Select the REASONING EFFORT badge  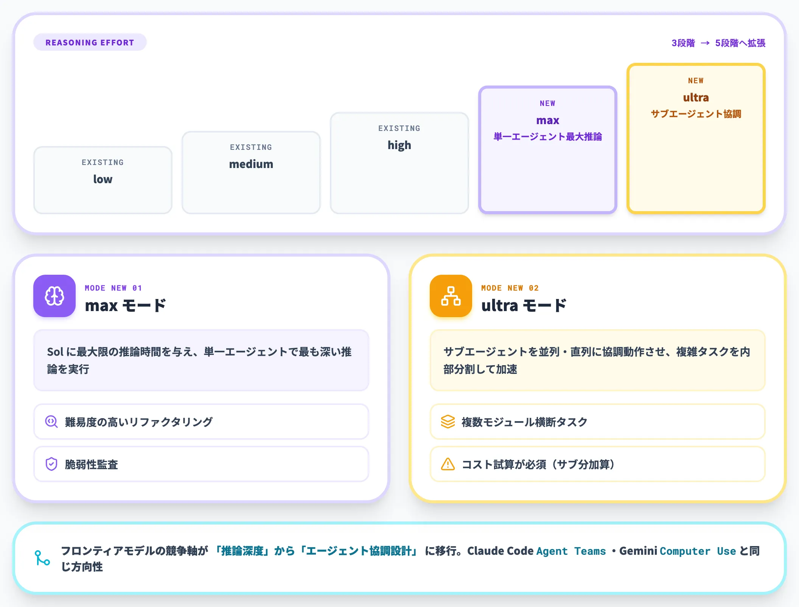tap(90, 42)
